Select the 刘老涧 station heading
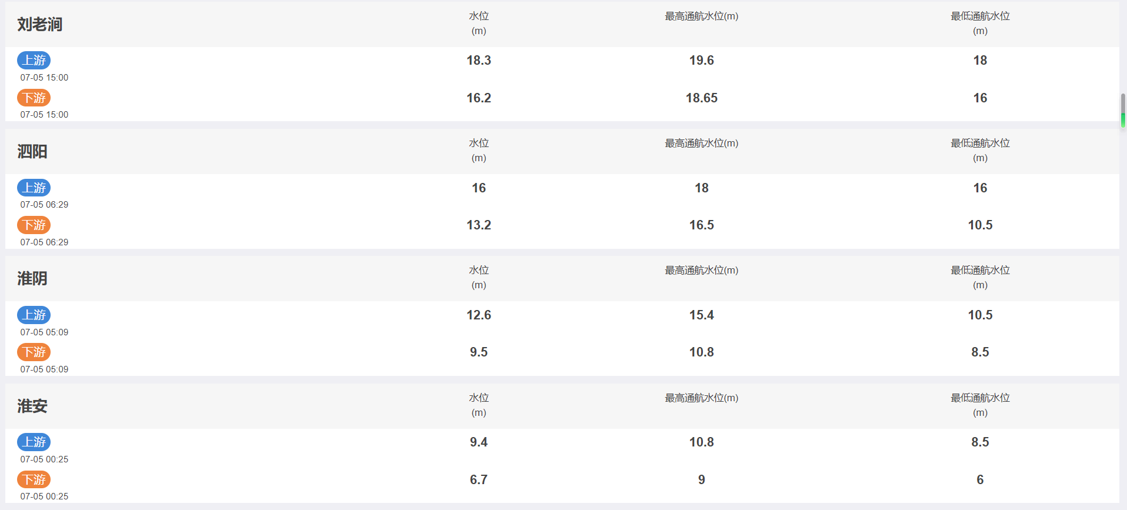 [39, 24]
